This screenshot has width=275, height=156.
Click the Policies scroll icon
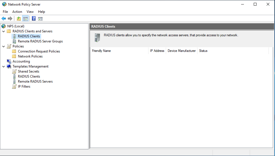tap(9, 46)
